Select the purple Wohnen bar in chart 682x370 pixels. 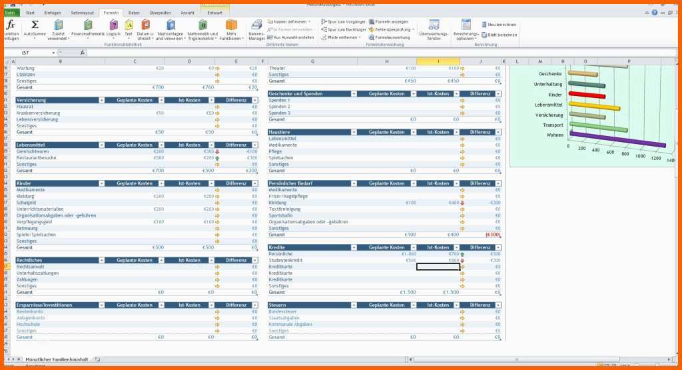point(617,139)
